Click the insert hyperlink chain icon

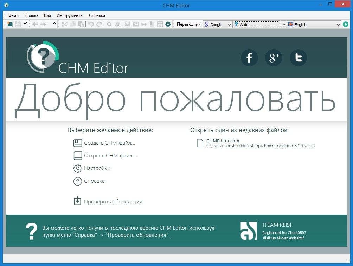pos(144,24)
